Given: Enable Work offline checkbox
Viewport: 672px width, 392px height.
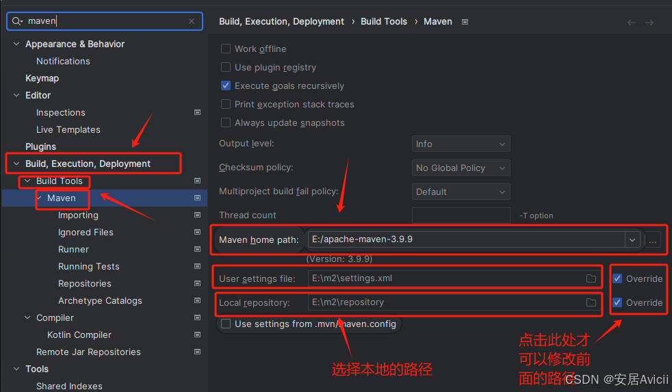Looking at the screenshot, I should [x=225, y=49].
